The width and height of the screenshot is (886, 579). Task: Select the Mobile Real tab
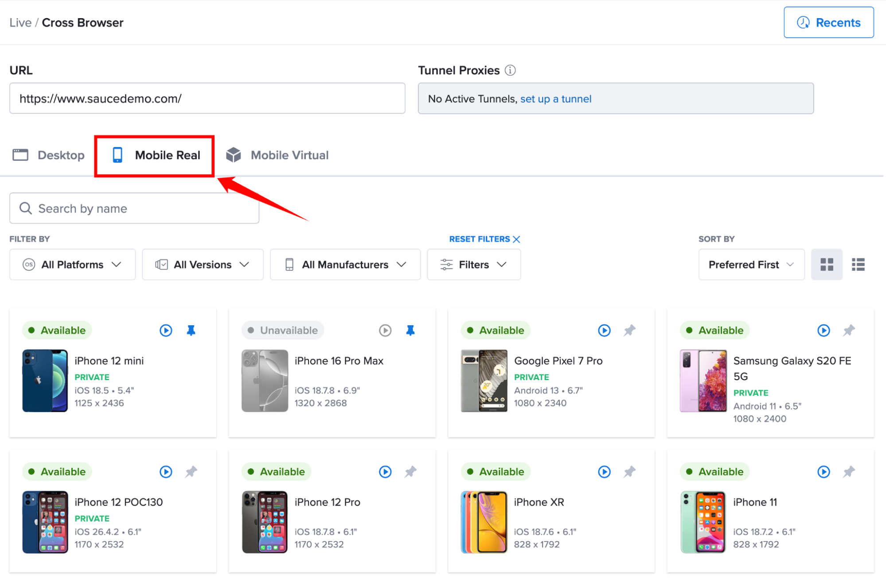pyautogui.click(x=155, y=155)
